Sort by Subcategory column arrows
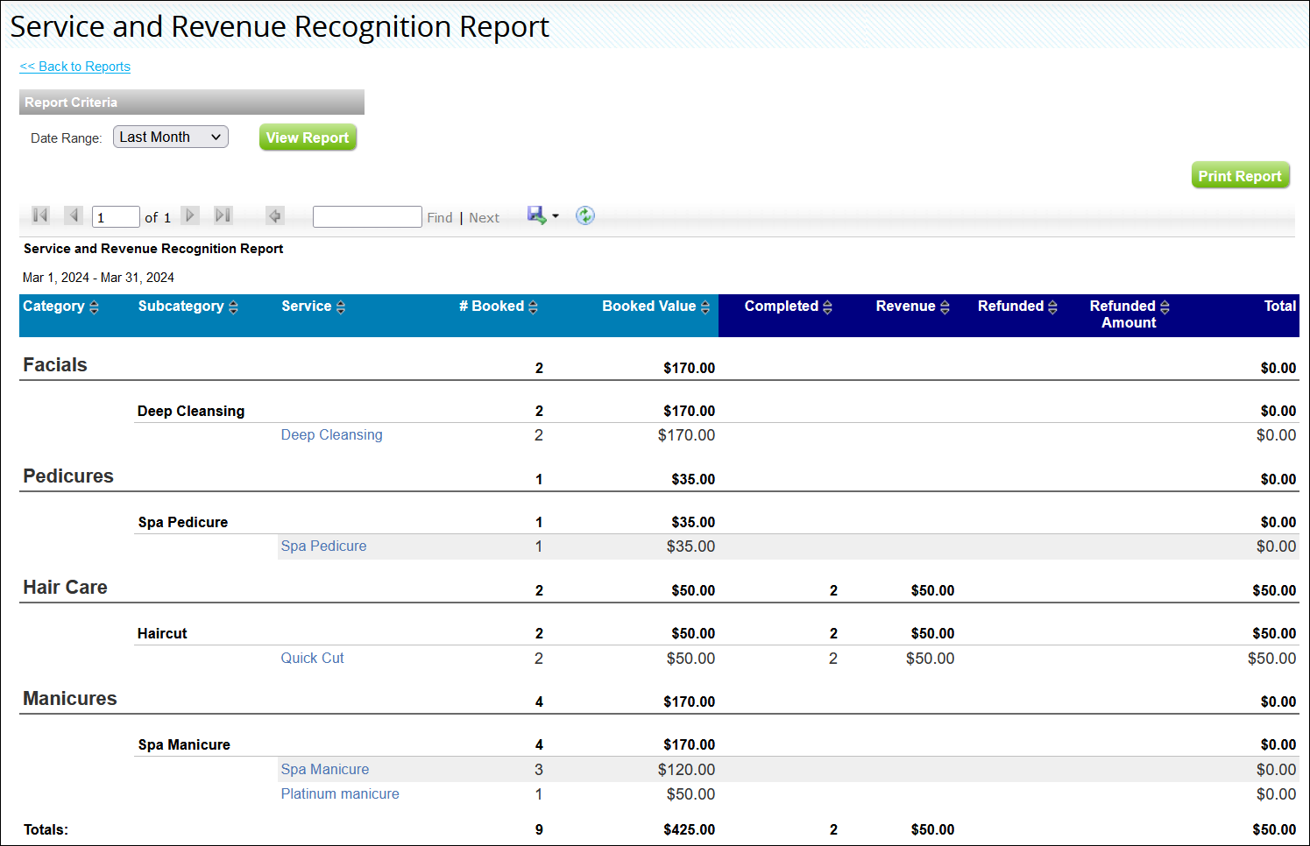Image resolution: width=1310 pixels, height=846 pixels. point(233,307)
